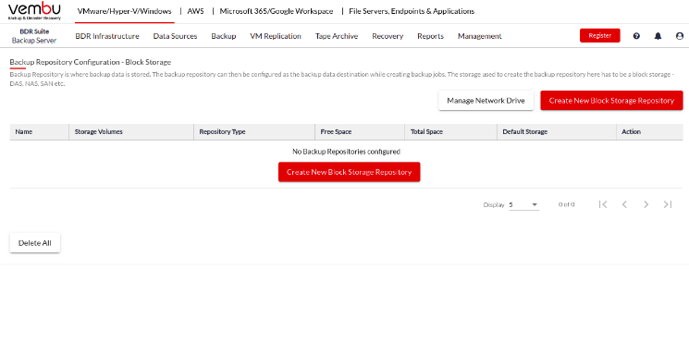Open the user account profile icon
Image resolution: width=689 pixels, height=355 pixels.
680,36
